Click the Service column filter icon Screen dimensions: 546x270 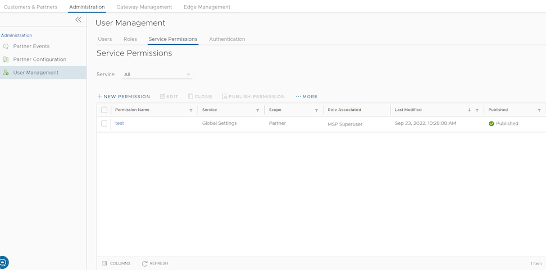click(258, 110)
